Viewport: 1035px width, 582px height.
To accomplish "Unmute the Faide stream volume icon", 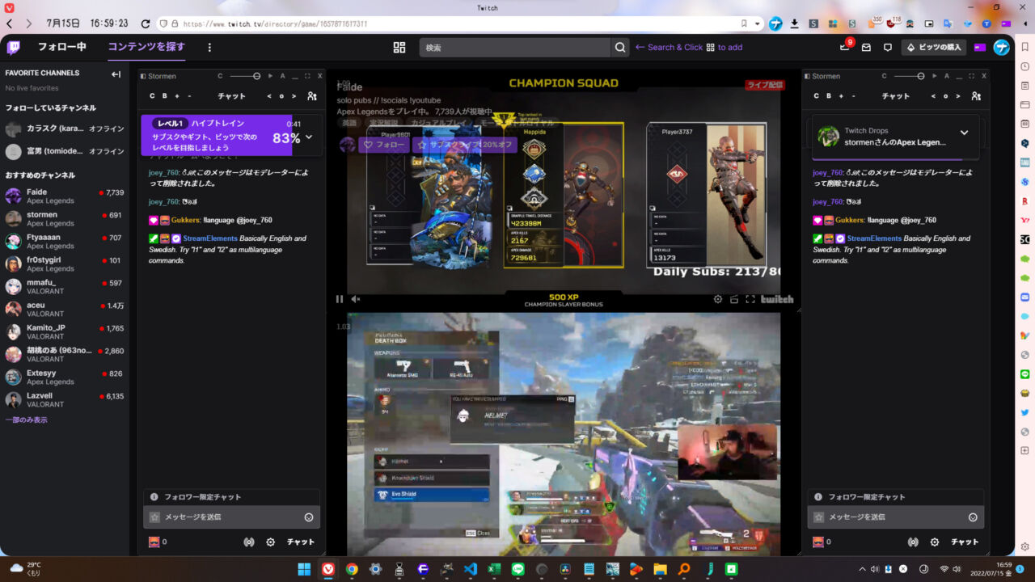I will pos(356,299).
